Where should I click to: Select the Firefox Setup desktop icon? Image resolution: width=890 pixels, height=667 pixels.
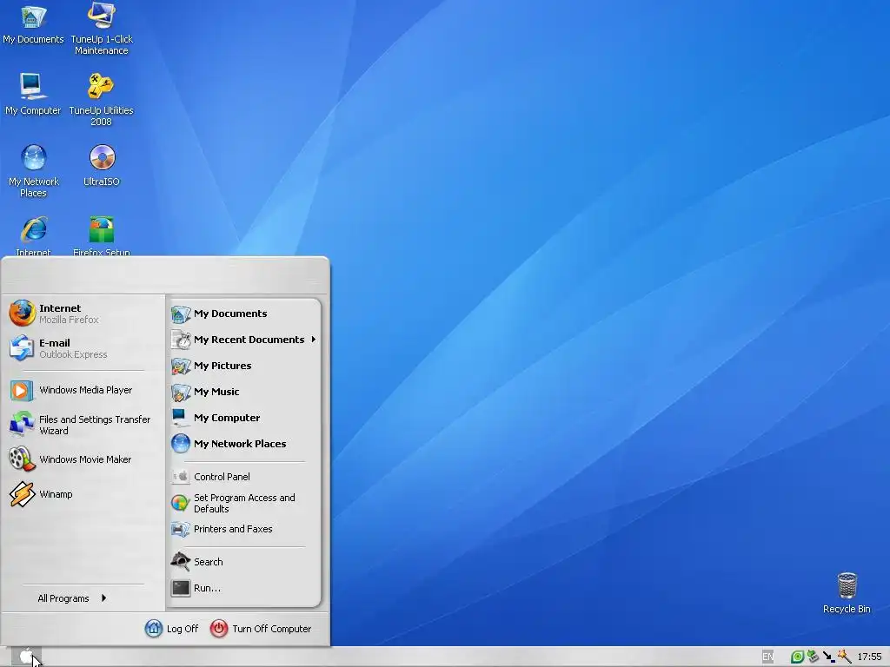click(102, 234)
